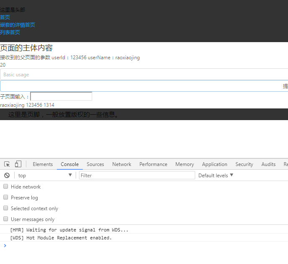Open the 嵌套的详情首页 link
This screenshot has height=264, width=288.
click(18, 25)
